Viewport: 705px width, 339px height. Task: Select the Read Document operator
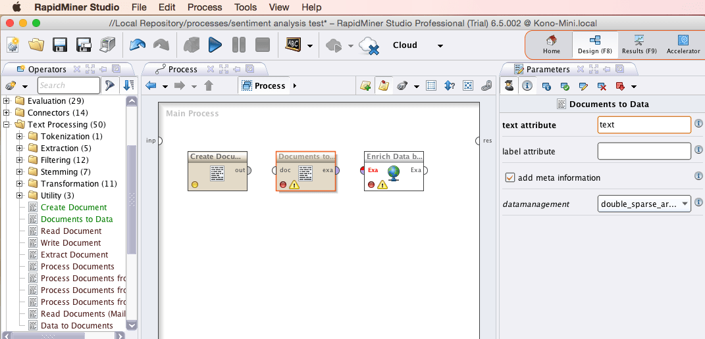pyautogui.click(x=71, y=231)
